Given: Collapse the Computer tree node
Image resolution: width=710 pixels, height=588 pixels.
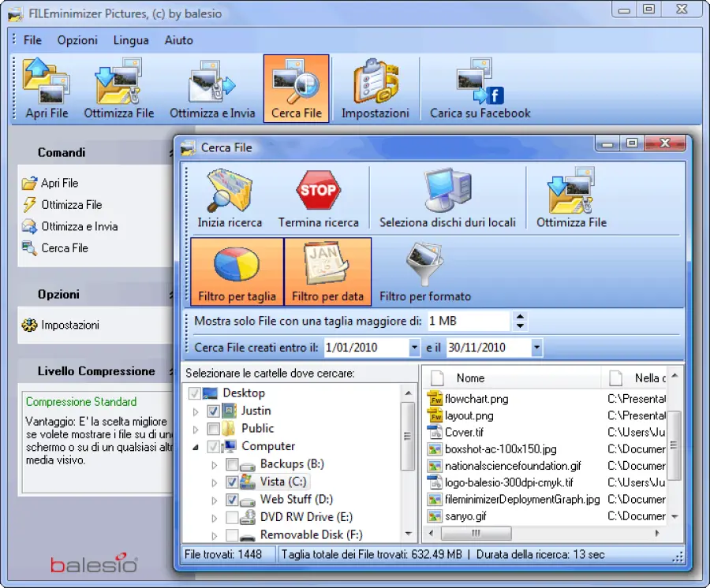Looking at the screenshot, I should (x=196, y=447).
